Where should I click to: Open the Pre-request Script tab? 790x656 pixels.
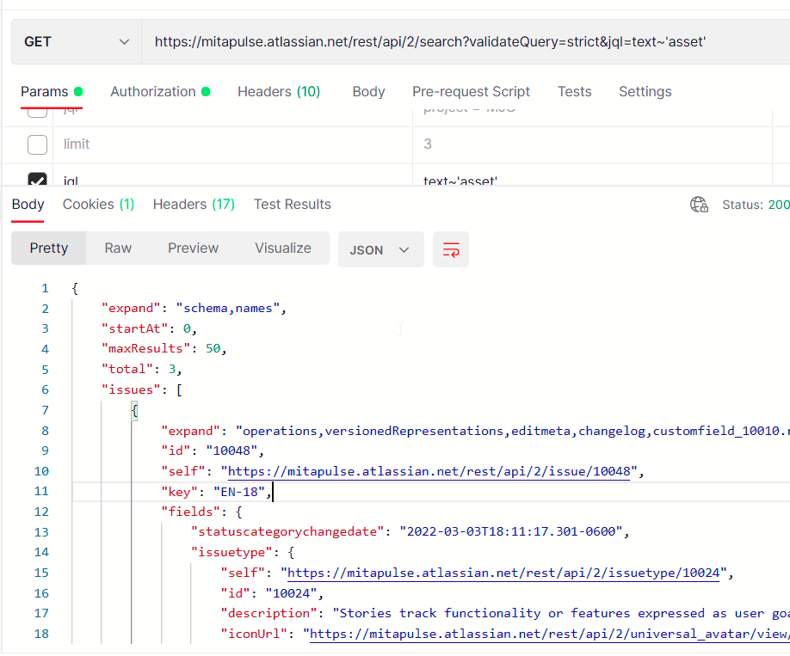471,91
